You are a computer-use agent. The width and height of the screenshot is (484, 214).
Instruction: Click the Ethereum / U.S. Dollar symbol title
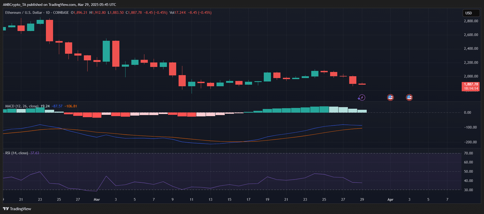(24, 13)
